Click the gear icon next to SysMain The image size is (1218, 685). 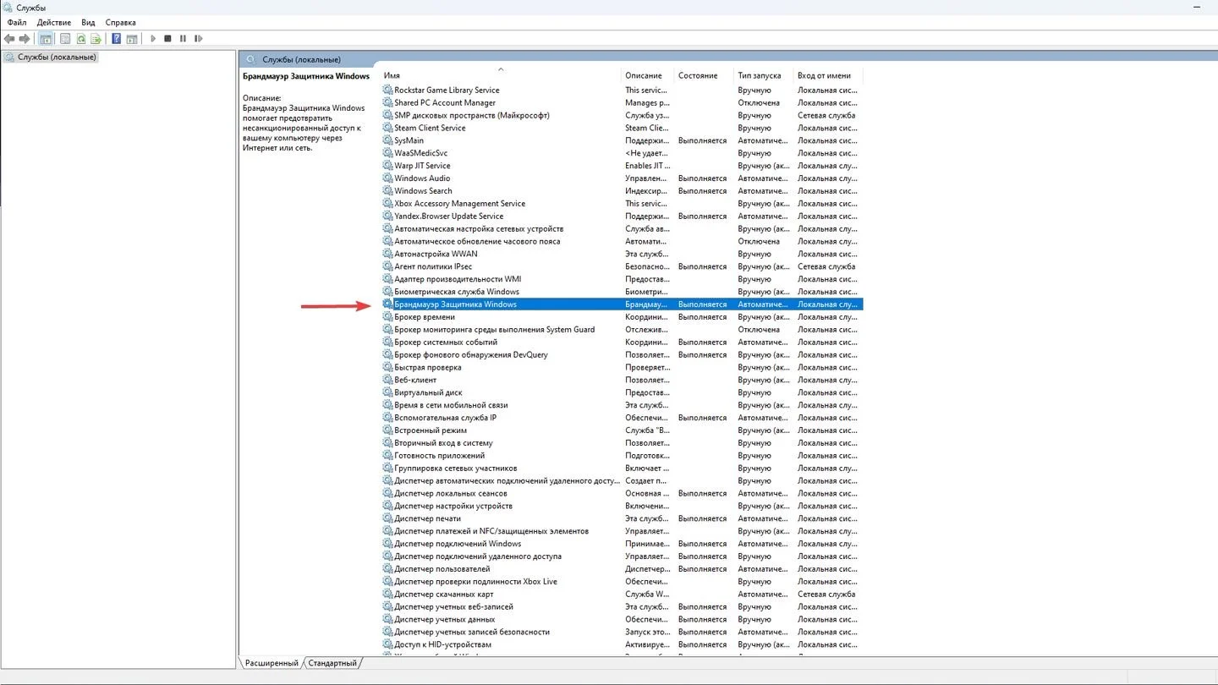(387, 140)
